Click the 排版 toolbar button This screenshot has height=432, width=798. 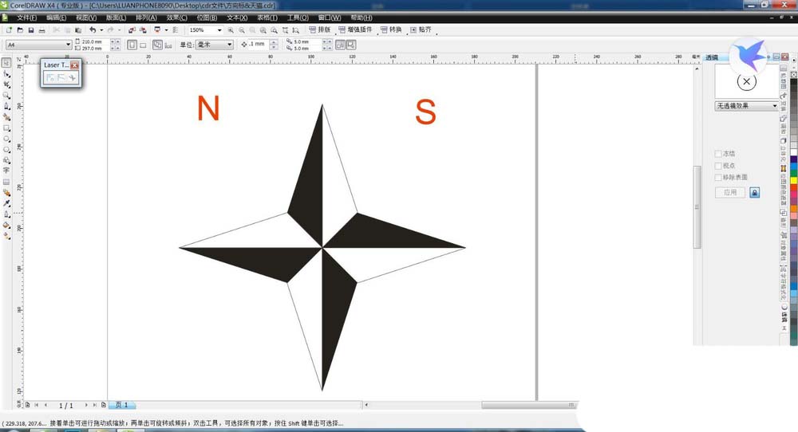pyautogui.click(x=320, y=30)
